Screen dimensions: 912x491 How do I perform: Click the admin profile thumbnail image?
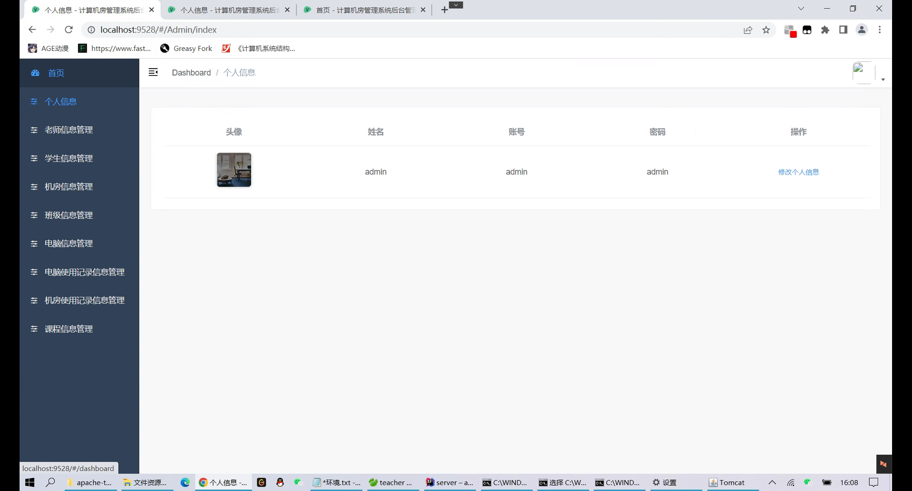tap(234, 170)
